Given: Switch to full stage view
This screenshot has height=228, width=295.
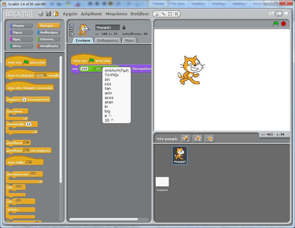Looking at the screenshot, I should (x=279, y=14).
